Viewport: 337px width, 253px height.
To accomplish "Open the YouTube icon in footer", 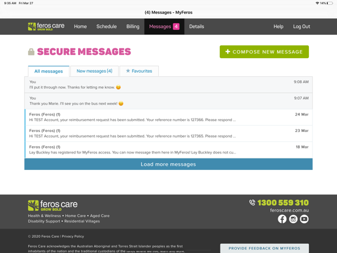I will (304, 219).
